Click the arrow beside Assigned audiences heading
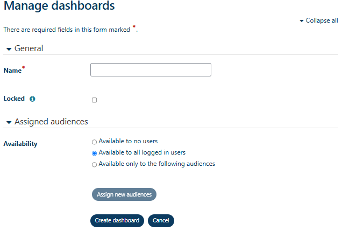 pos(9,122)
